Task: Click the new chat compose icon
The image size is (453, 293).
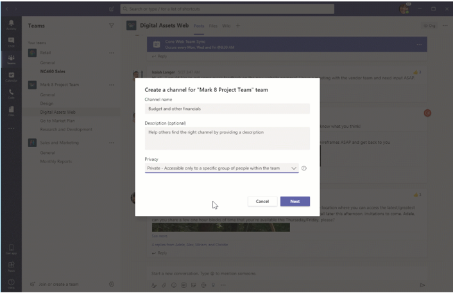Action: [112, 9]
